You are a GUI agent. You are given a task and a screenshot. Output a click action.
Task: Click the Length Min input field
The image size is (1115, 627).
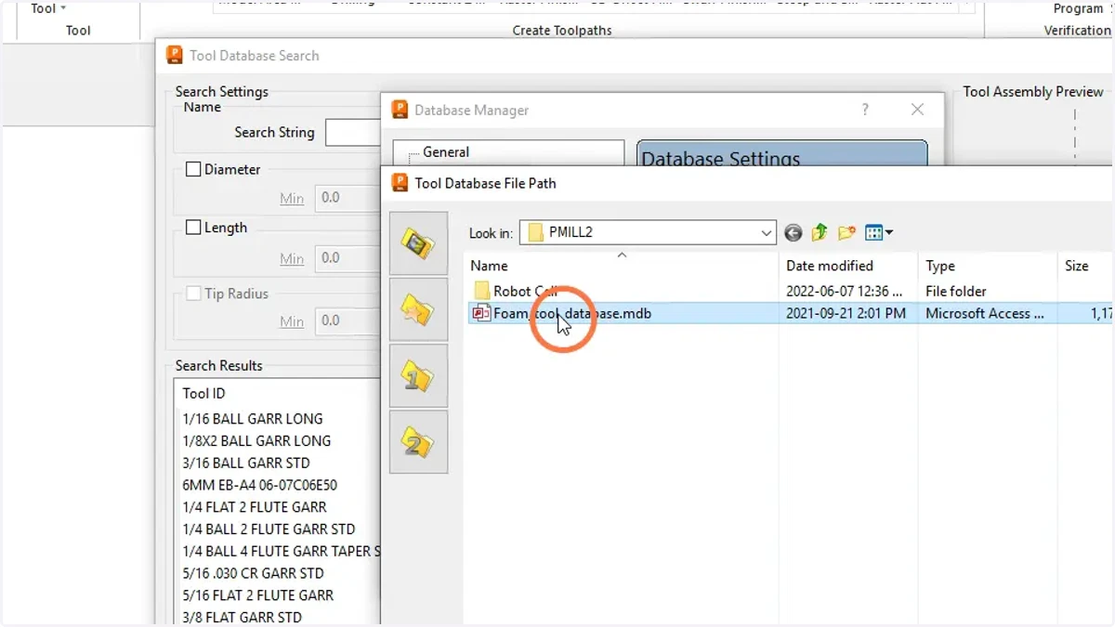(x=348, y=258)
